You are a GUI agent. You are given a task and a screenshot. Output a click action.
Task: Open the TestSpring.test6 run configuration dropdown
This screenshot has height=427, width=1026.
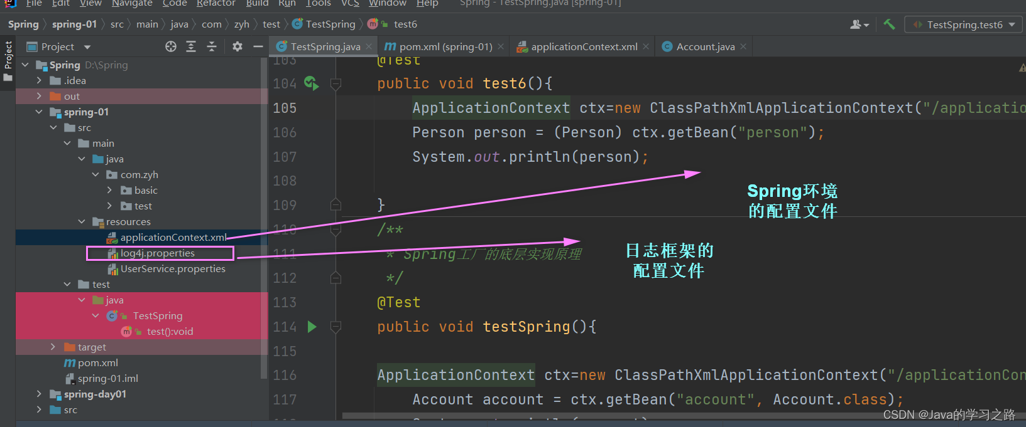point(964,24)
